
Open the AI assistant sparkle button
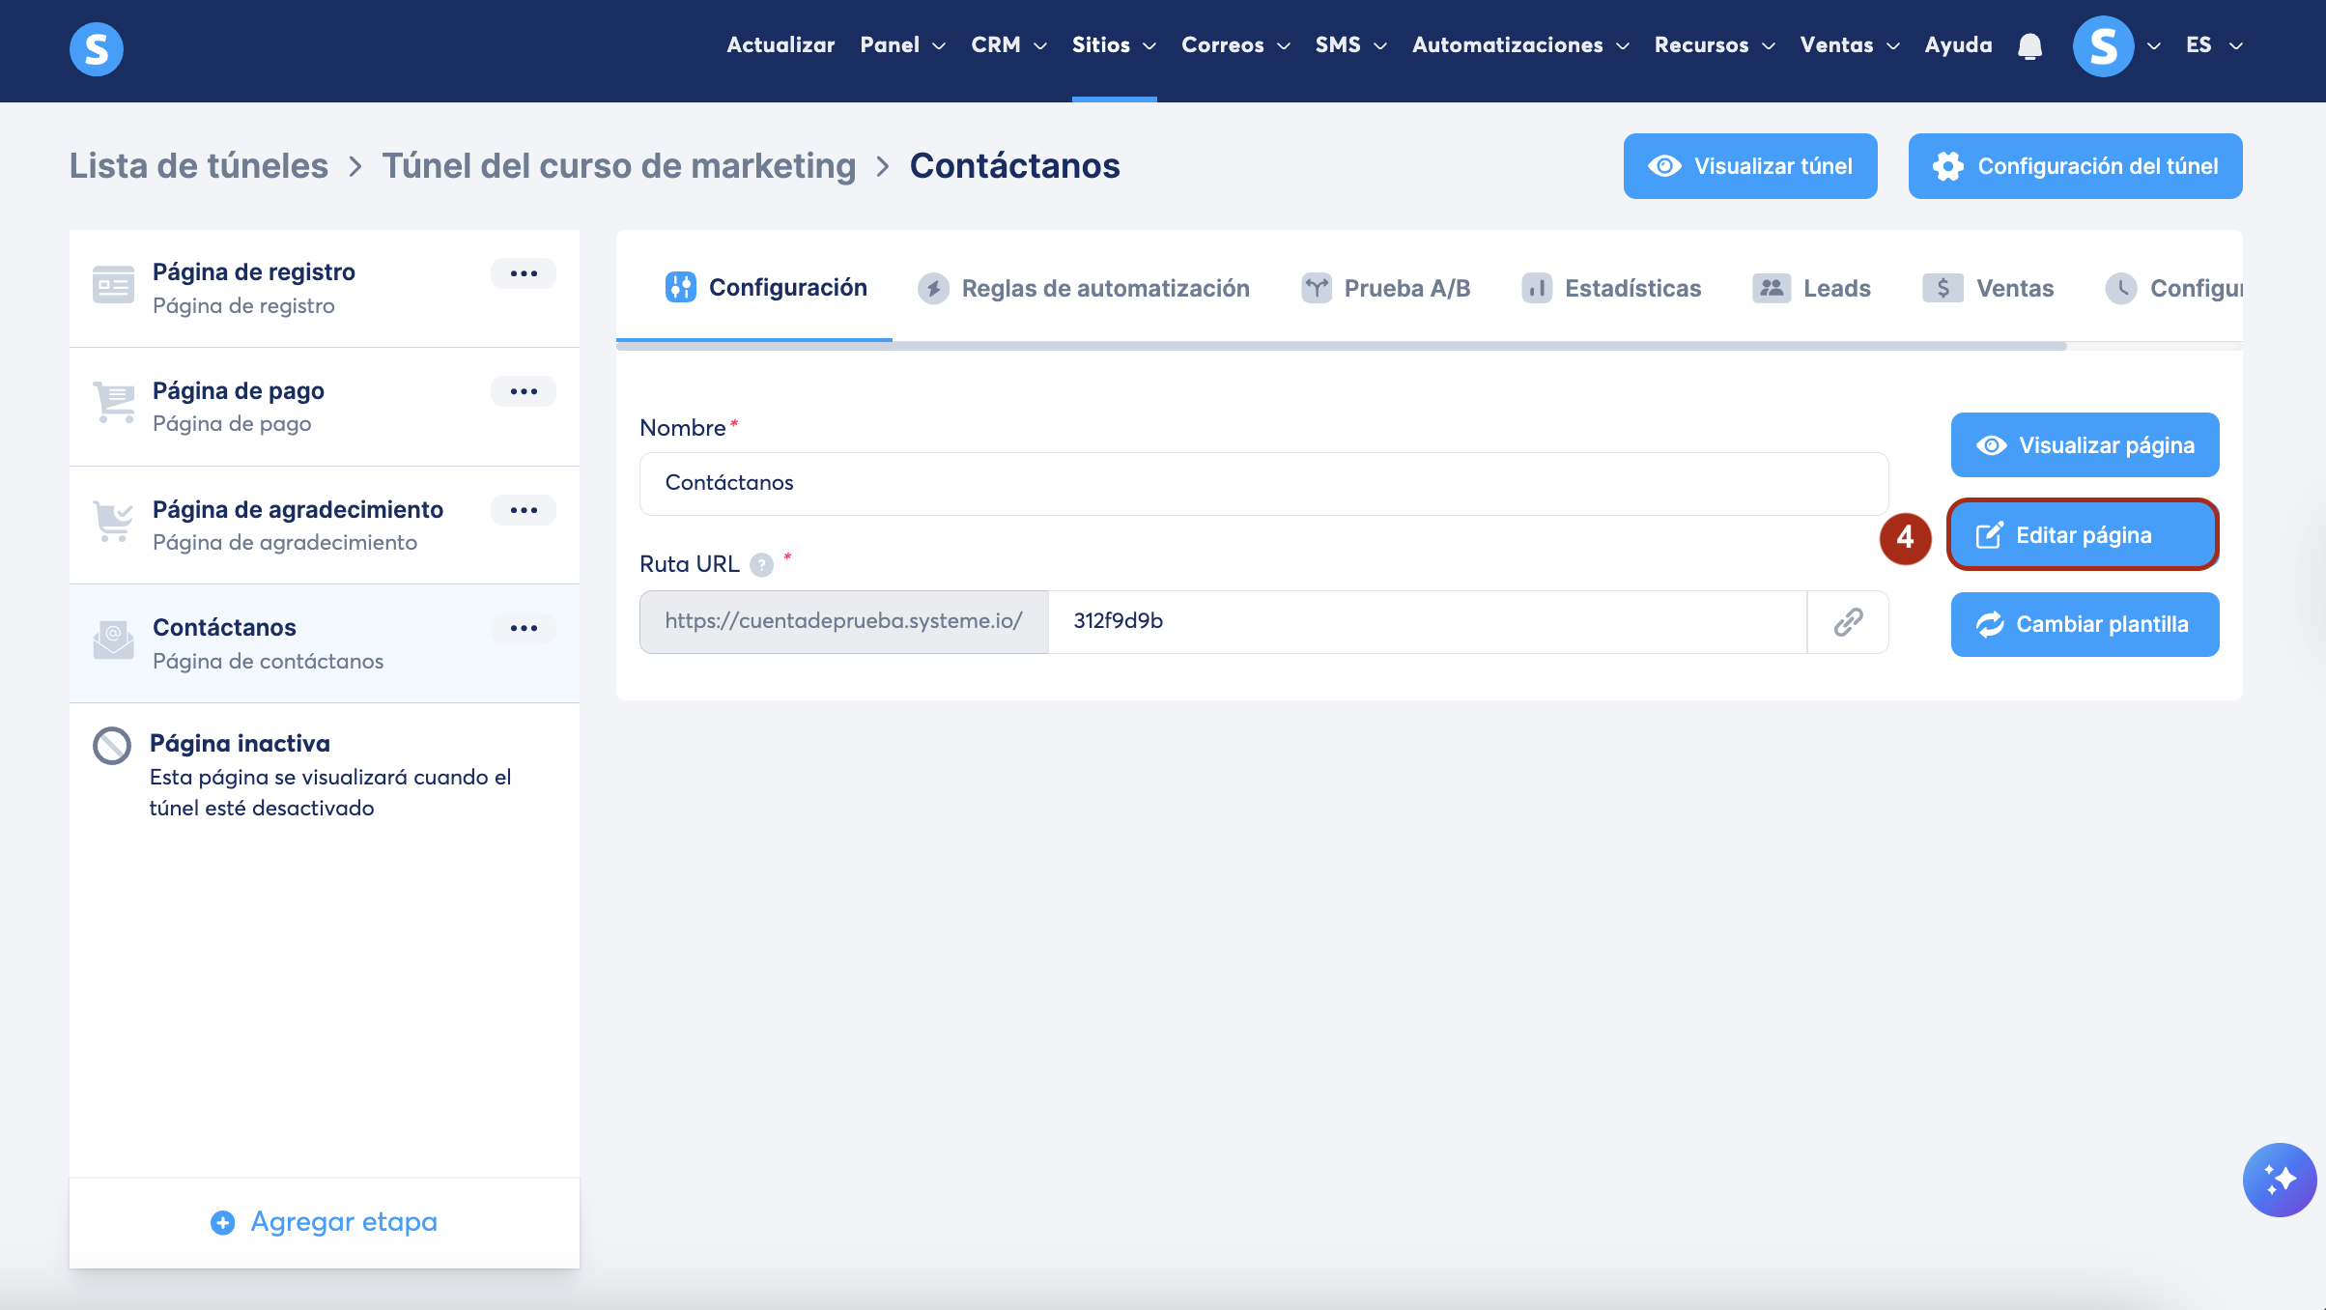2279,1180
